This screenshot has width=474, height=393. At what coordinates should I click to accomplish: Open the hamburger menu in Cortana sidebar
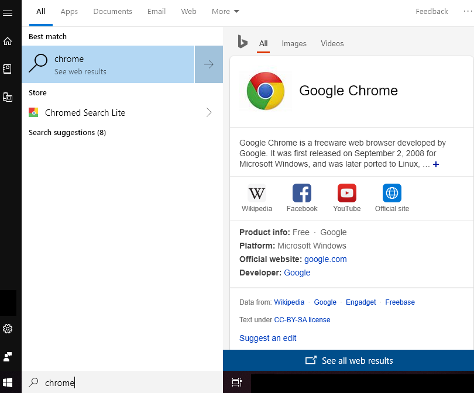pos(8,13)
